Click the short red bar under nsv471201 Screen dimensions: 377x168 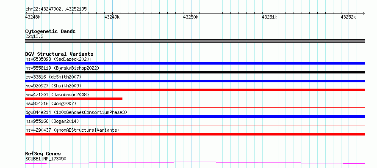point(74,99)
